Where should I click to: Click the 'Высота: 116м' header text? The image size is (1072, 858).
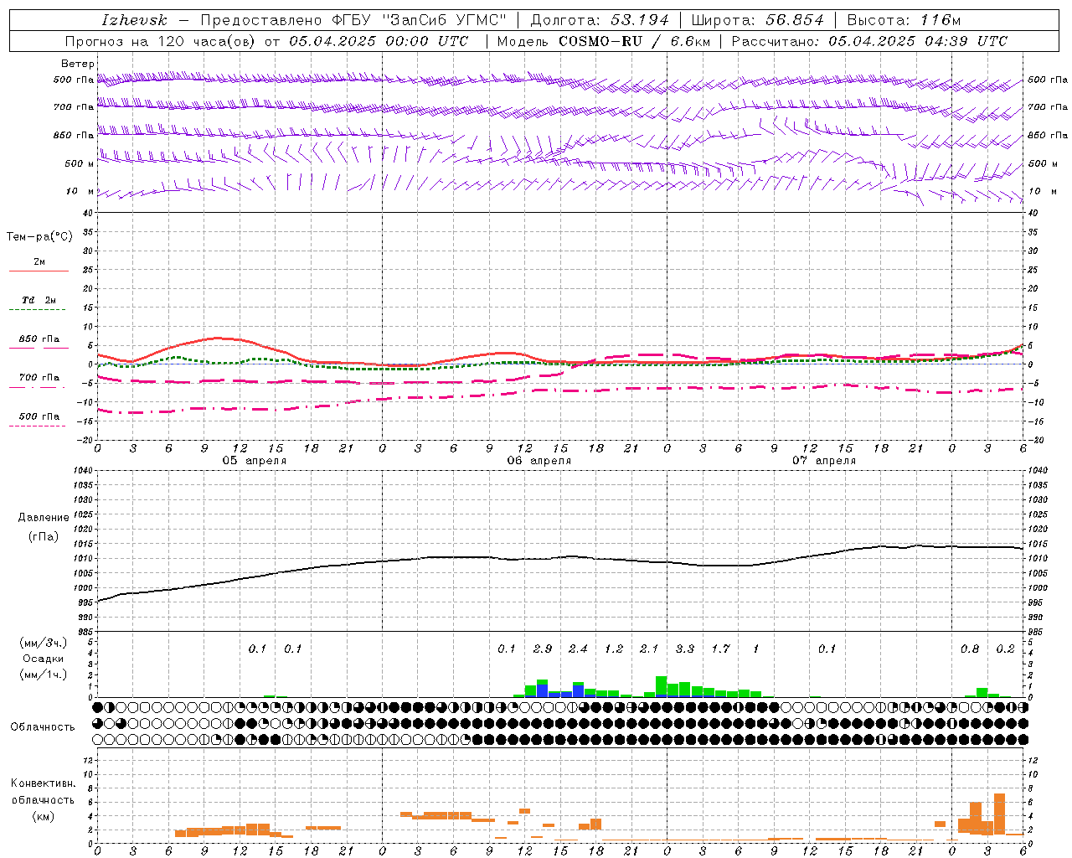pos(904,20)
